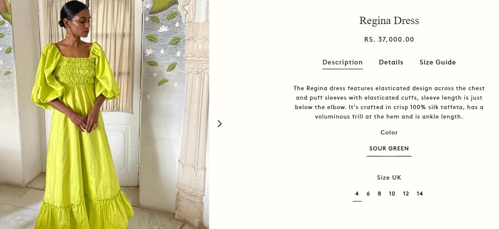
Task: Click the green dress's smocked bodice in the photo
Action: pyautogui.click(x=75, y=70)
